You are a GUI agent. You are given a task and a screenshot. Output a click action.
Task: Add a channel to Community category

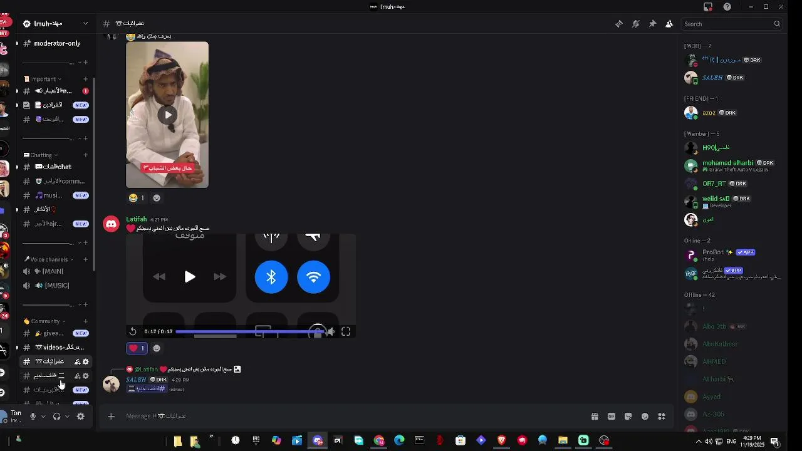85,321
